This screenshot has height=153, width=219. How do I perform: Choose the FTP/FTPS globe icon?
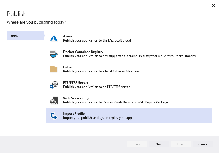pyautogui.click(x=54, y=85)
